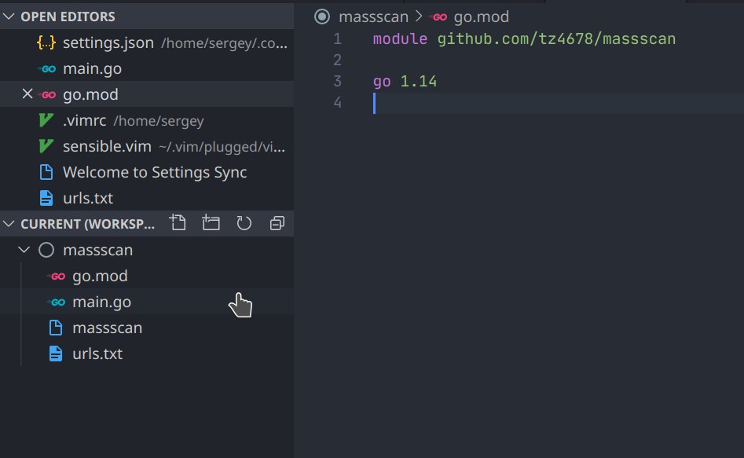The height and width of the screenshot is (458, 744).
Task: Click massscan in the editor breadcrumb
Action: tap(373, 17)
